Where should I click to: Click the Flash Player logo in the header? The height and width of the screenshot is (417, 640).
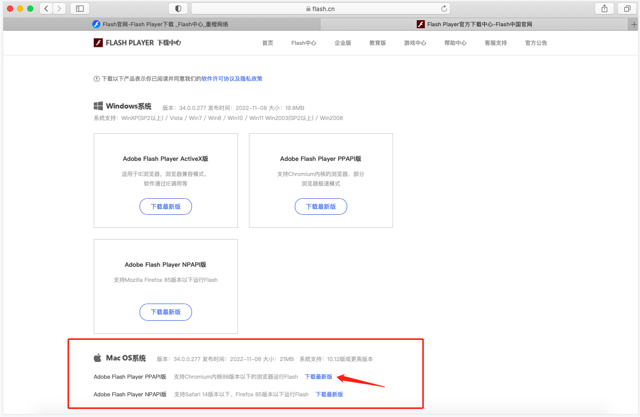pos(137,43)
